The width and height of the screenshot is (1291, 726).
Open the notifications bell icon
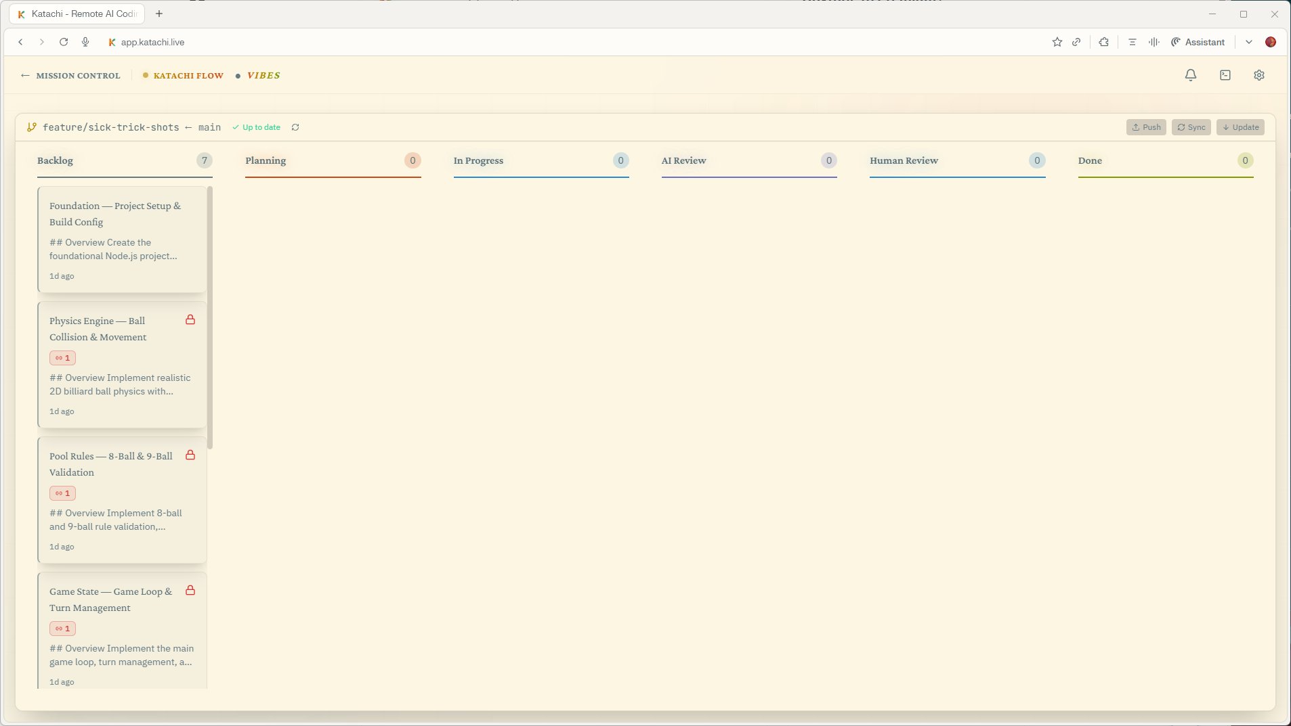tap(1190, 74)
